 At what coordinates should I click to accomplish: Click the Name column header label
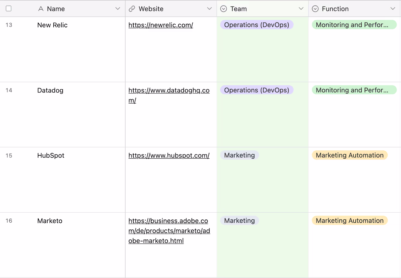coord(56,9)
